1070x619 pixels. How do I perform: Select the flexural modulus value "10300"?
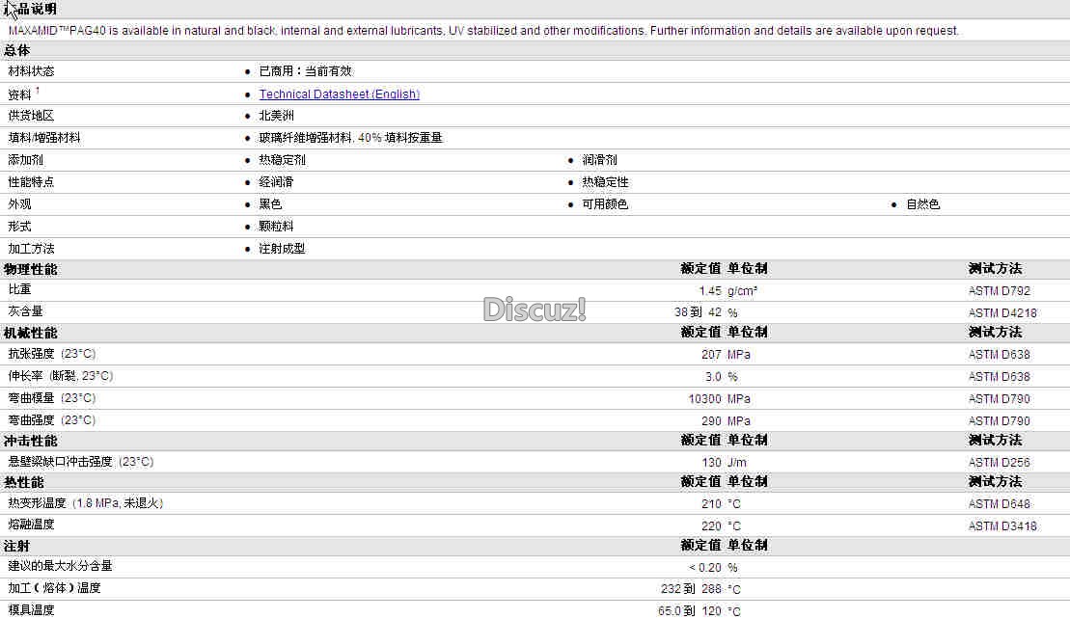(705, 399)
